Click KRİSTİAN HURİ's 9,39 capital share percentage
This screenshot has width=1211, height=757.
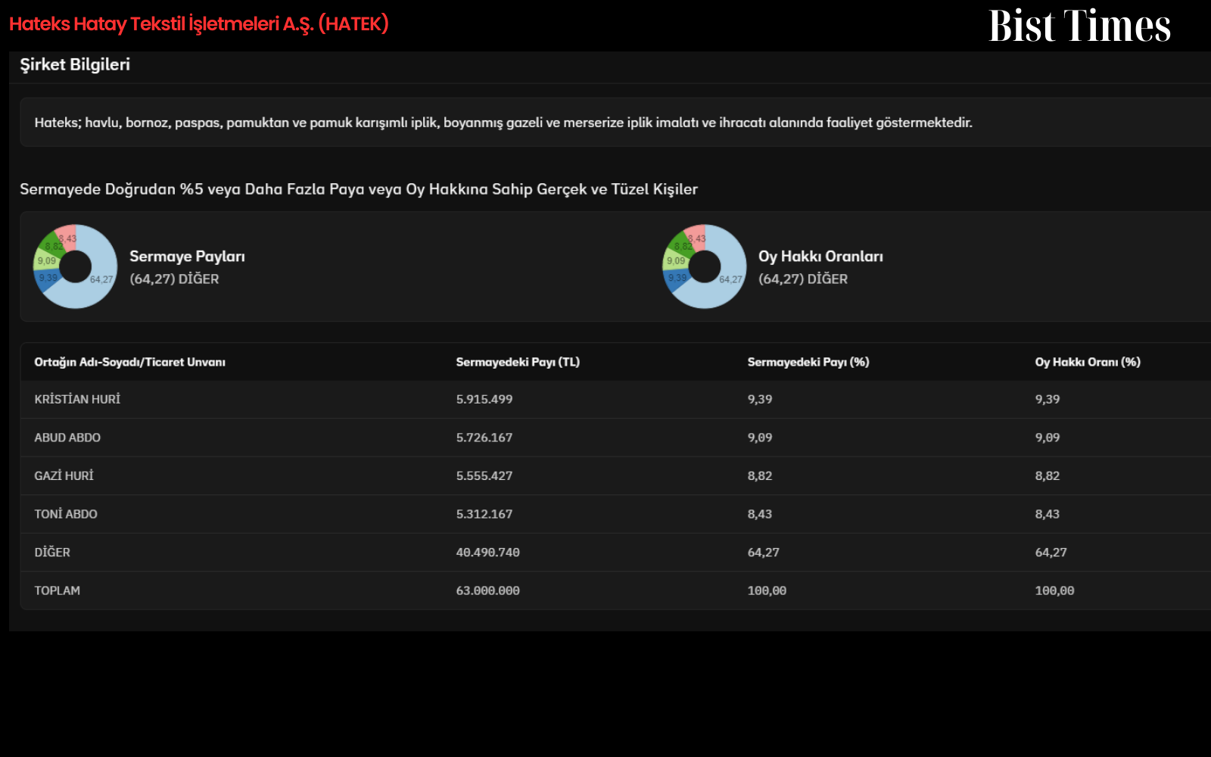pos(760,399)
